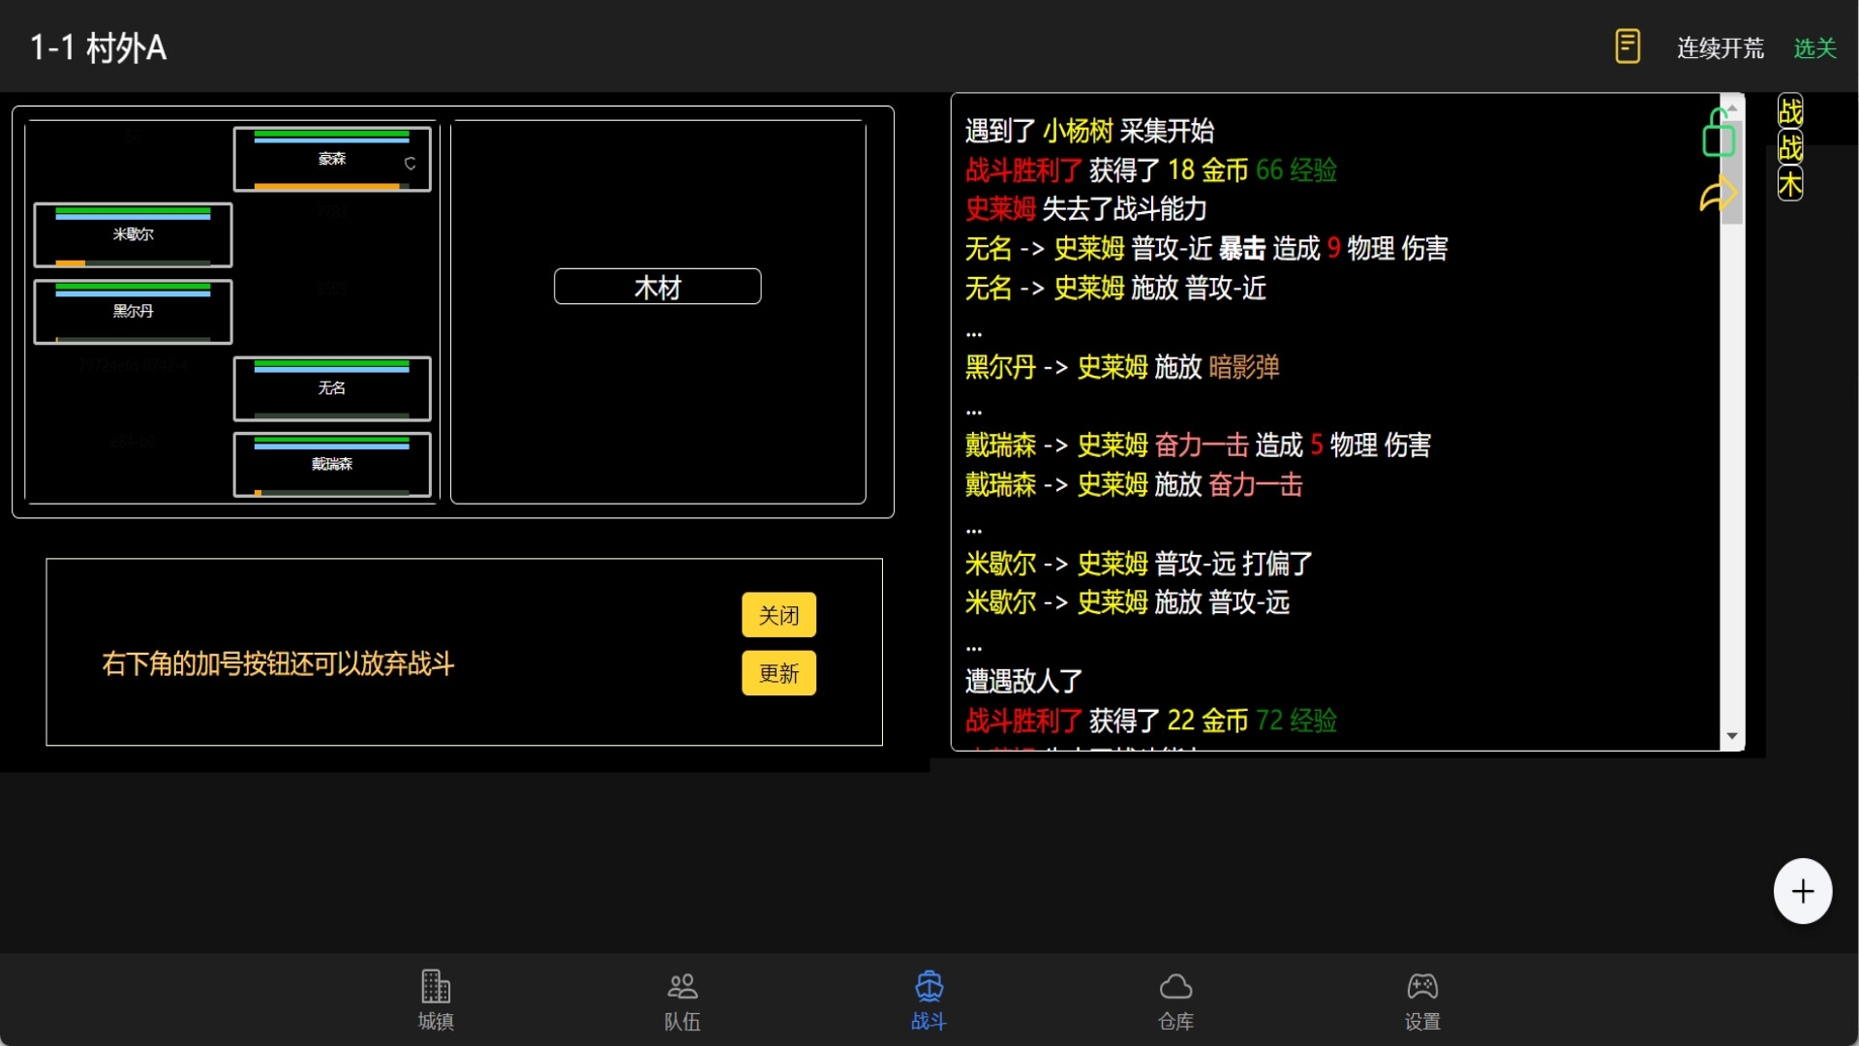Click the scrollbar up arrow on battle log

tap(1731, 108)
